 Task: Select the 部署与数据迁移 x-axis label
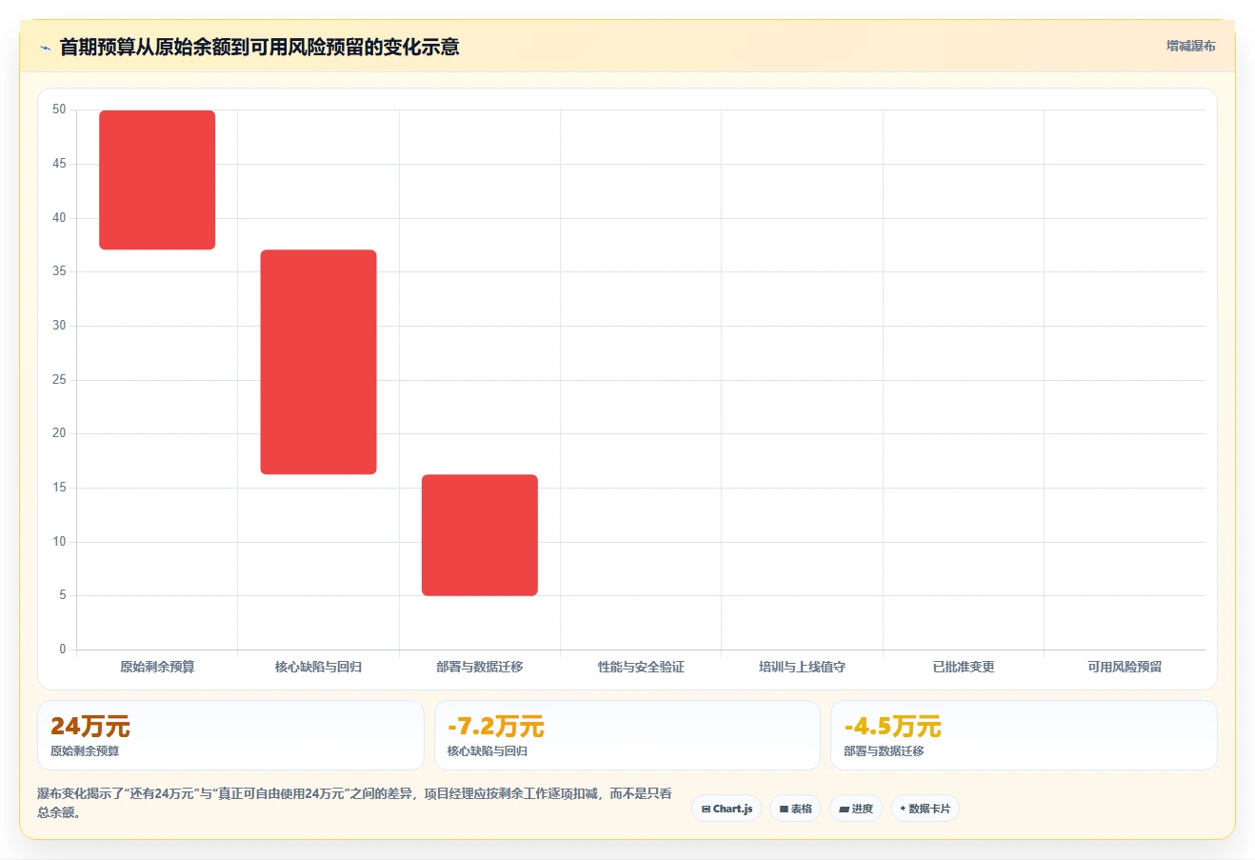[480, 667]
